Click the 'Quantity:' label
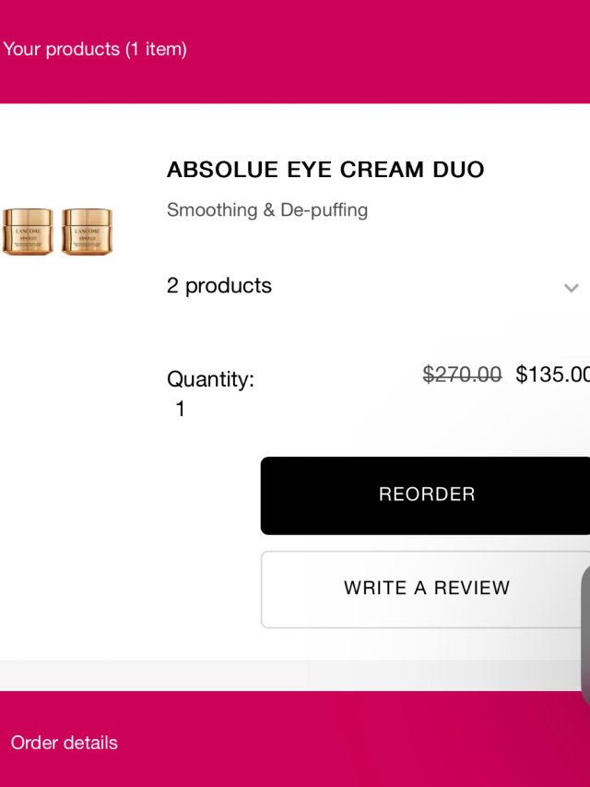This screenshot has height=787, width=590. click(x=210, y=379)
